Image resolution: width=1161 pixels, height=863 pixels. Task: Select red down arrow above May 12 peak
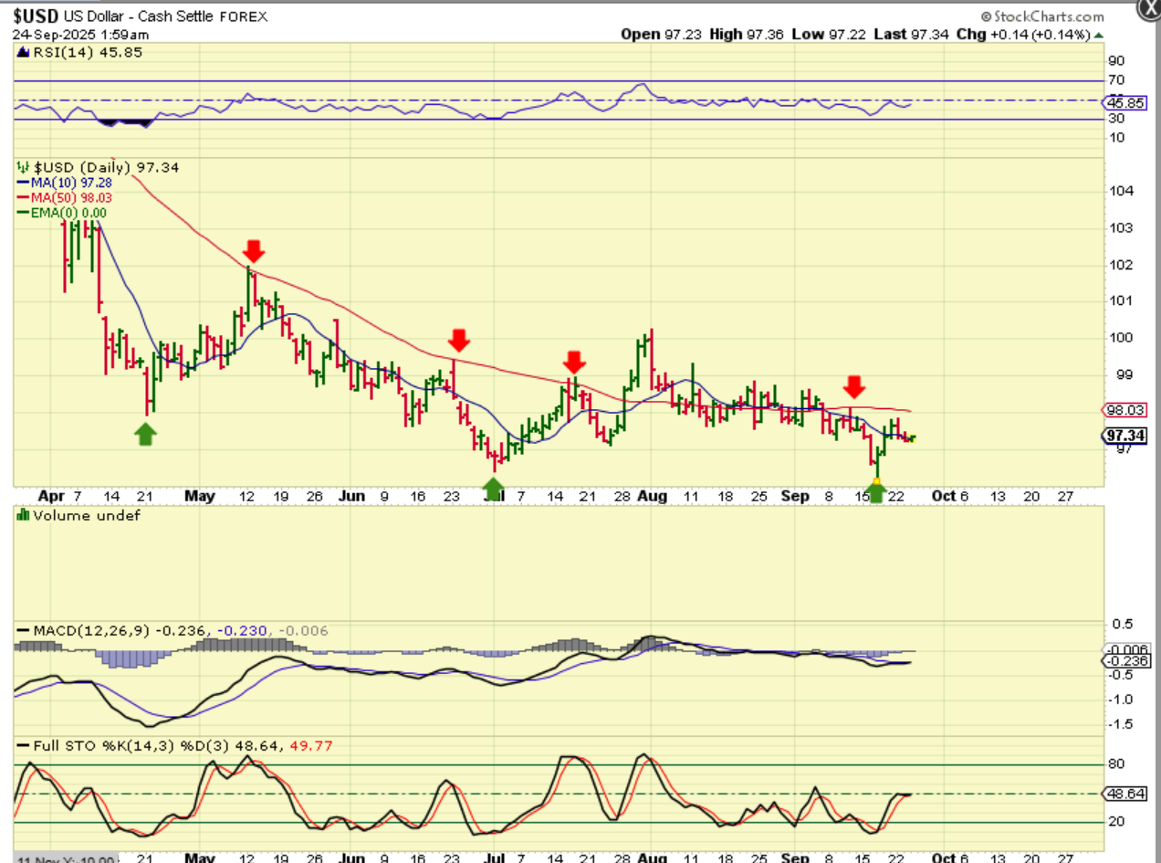(x=254, y=250)
